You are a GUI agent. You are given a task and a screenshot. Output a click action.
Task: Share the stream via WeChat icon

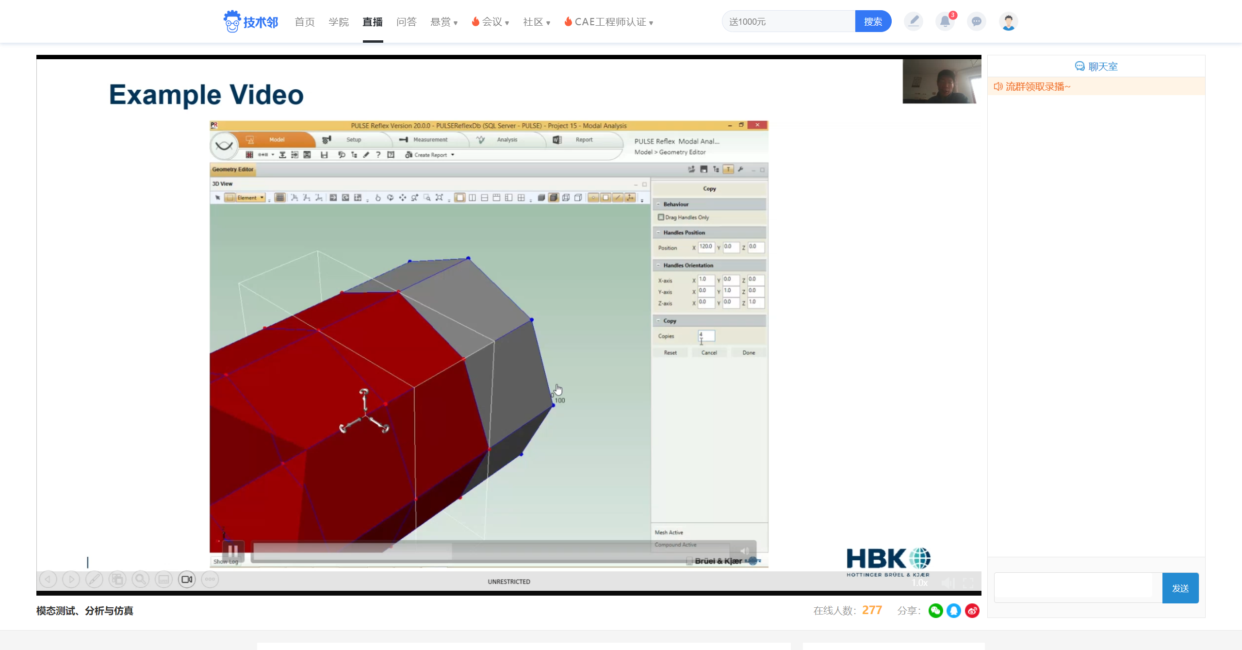click(935, 610)
